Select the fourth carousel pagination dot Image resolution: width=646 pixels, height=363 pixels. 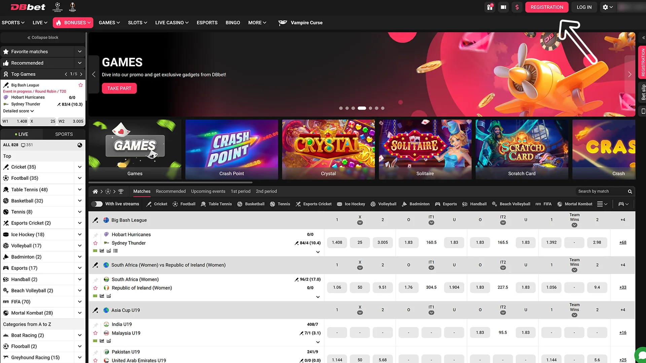point(362,108)
